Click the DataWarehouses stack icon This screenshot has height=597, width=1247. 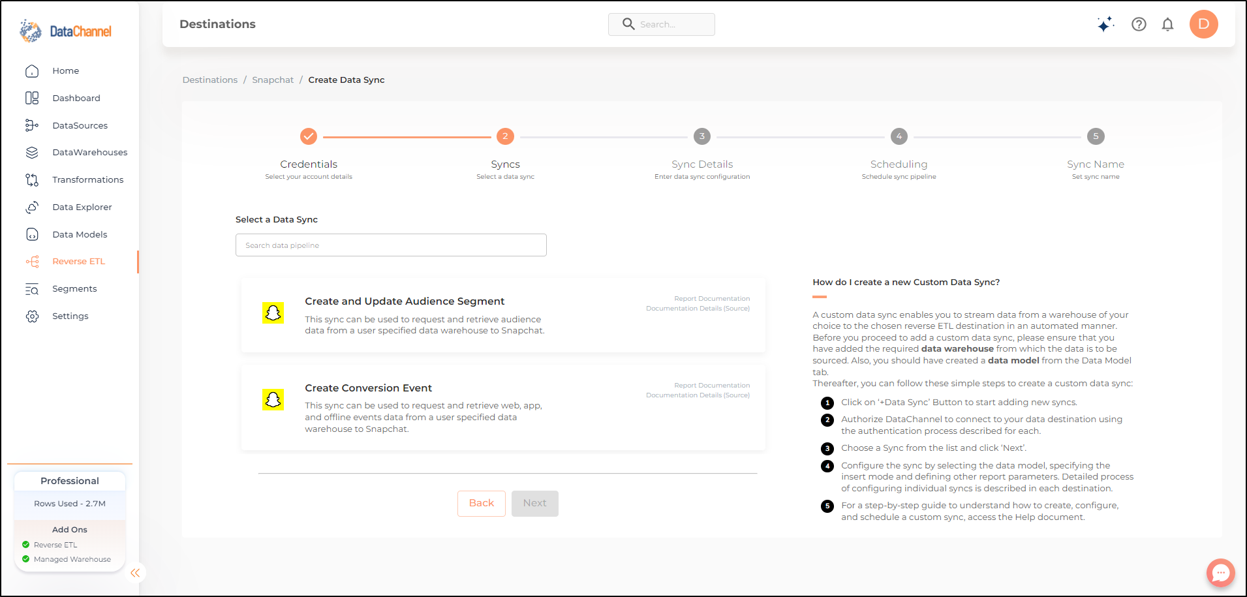pos(32,153)
